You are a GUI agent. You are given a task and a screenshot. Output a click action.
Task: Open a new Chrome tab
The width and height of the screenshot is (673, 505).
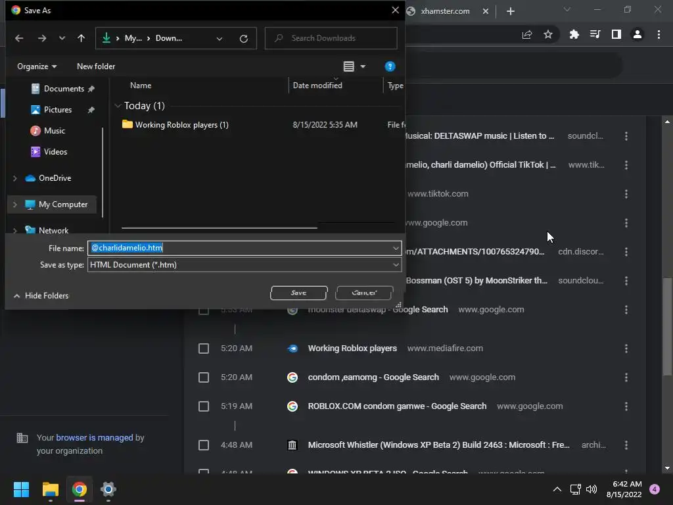click(x=510, y=11)
